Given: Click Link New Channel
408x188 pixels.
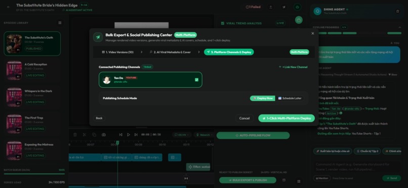Looking at the screenshot, I should pos(293,67).
